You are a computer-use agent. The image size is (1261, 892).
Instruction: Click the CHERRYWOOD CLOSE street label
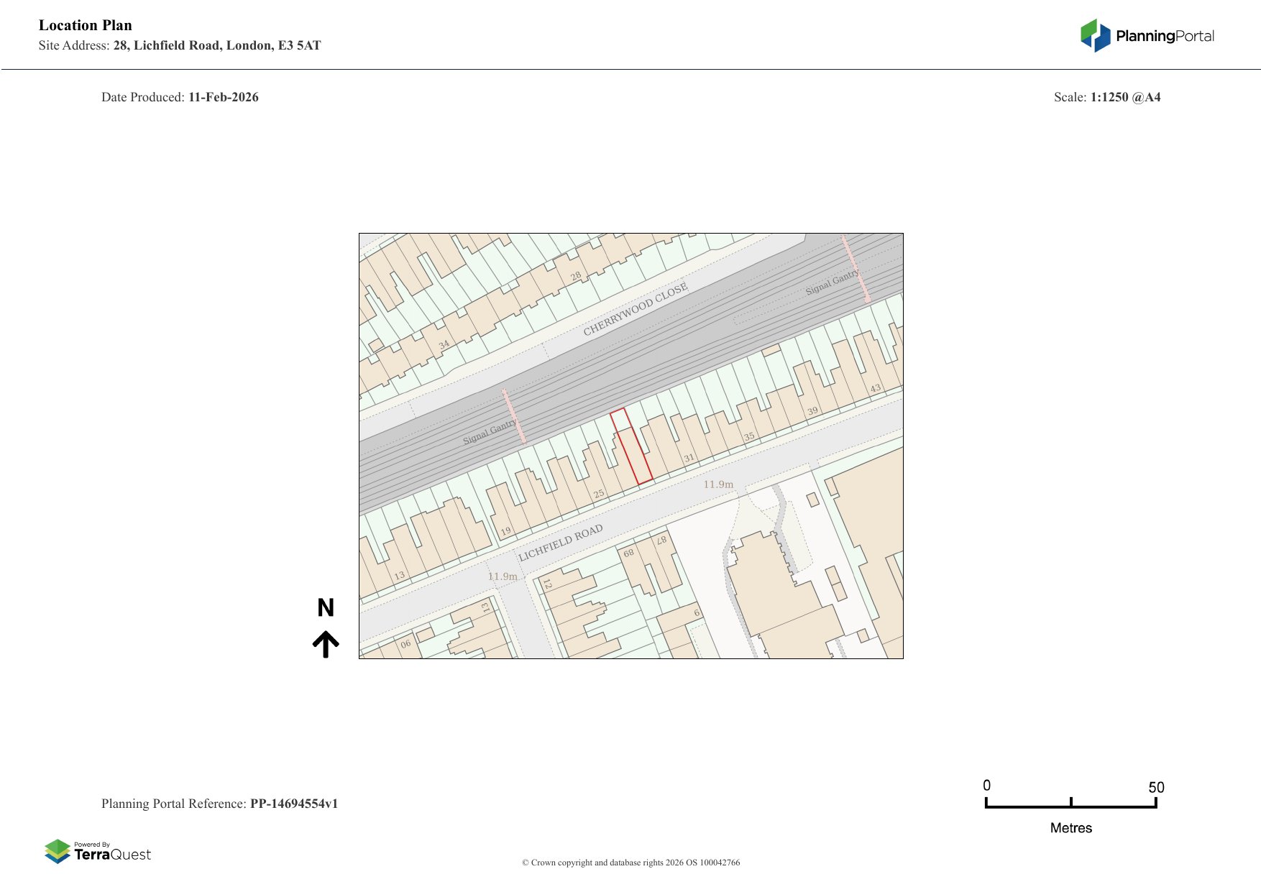(x=635, y=309)
